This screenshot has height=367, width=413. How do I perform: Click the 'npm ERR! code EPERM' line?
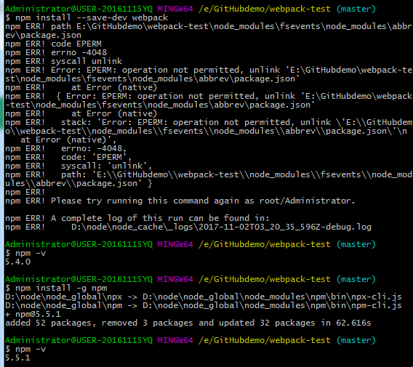coord(53,44)
